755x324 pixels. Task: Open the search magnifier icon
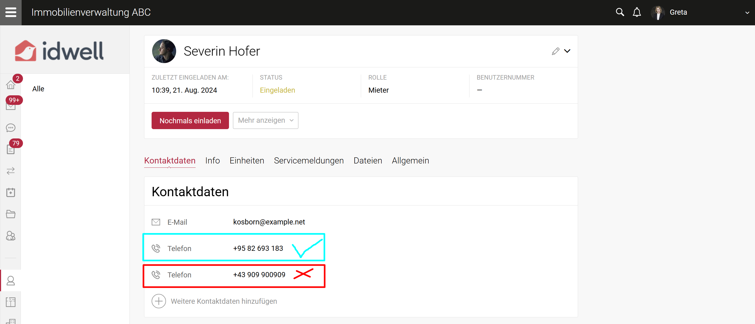click(x=620, y=12)
